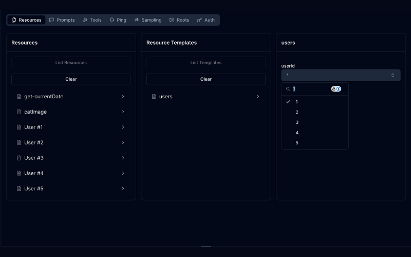The height and width of the screenshot is (257, 411).
Task: Clear the Resources list
Action: [71, 79]
